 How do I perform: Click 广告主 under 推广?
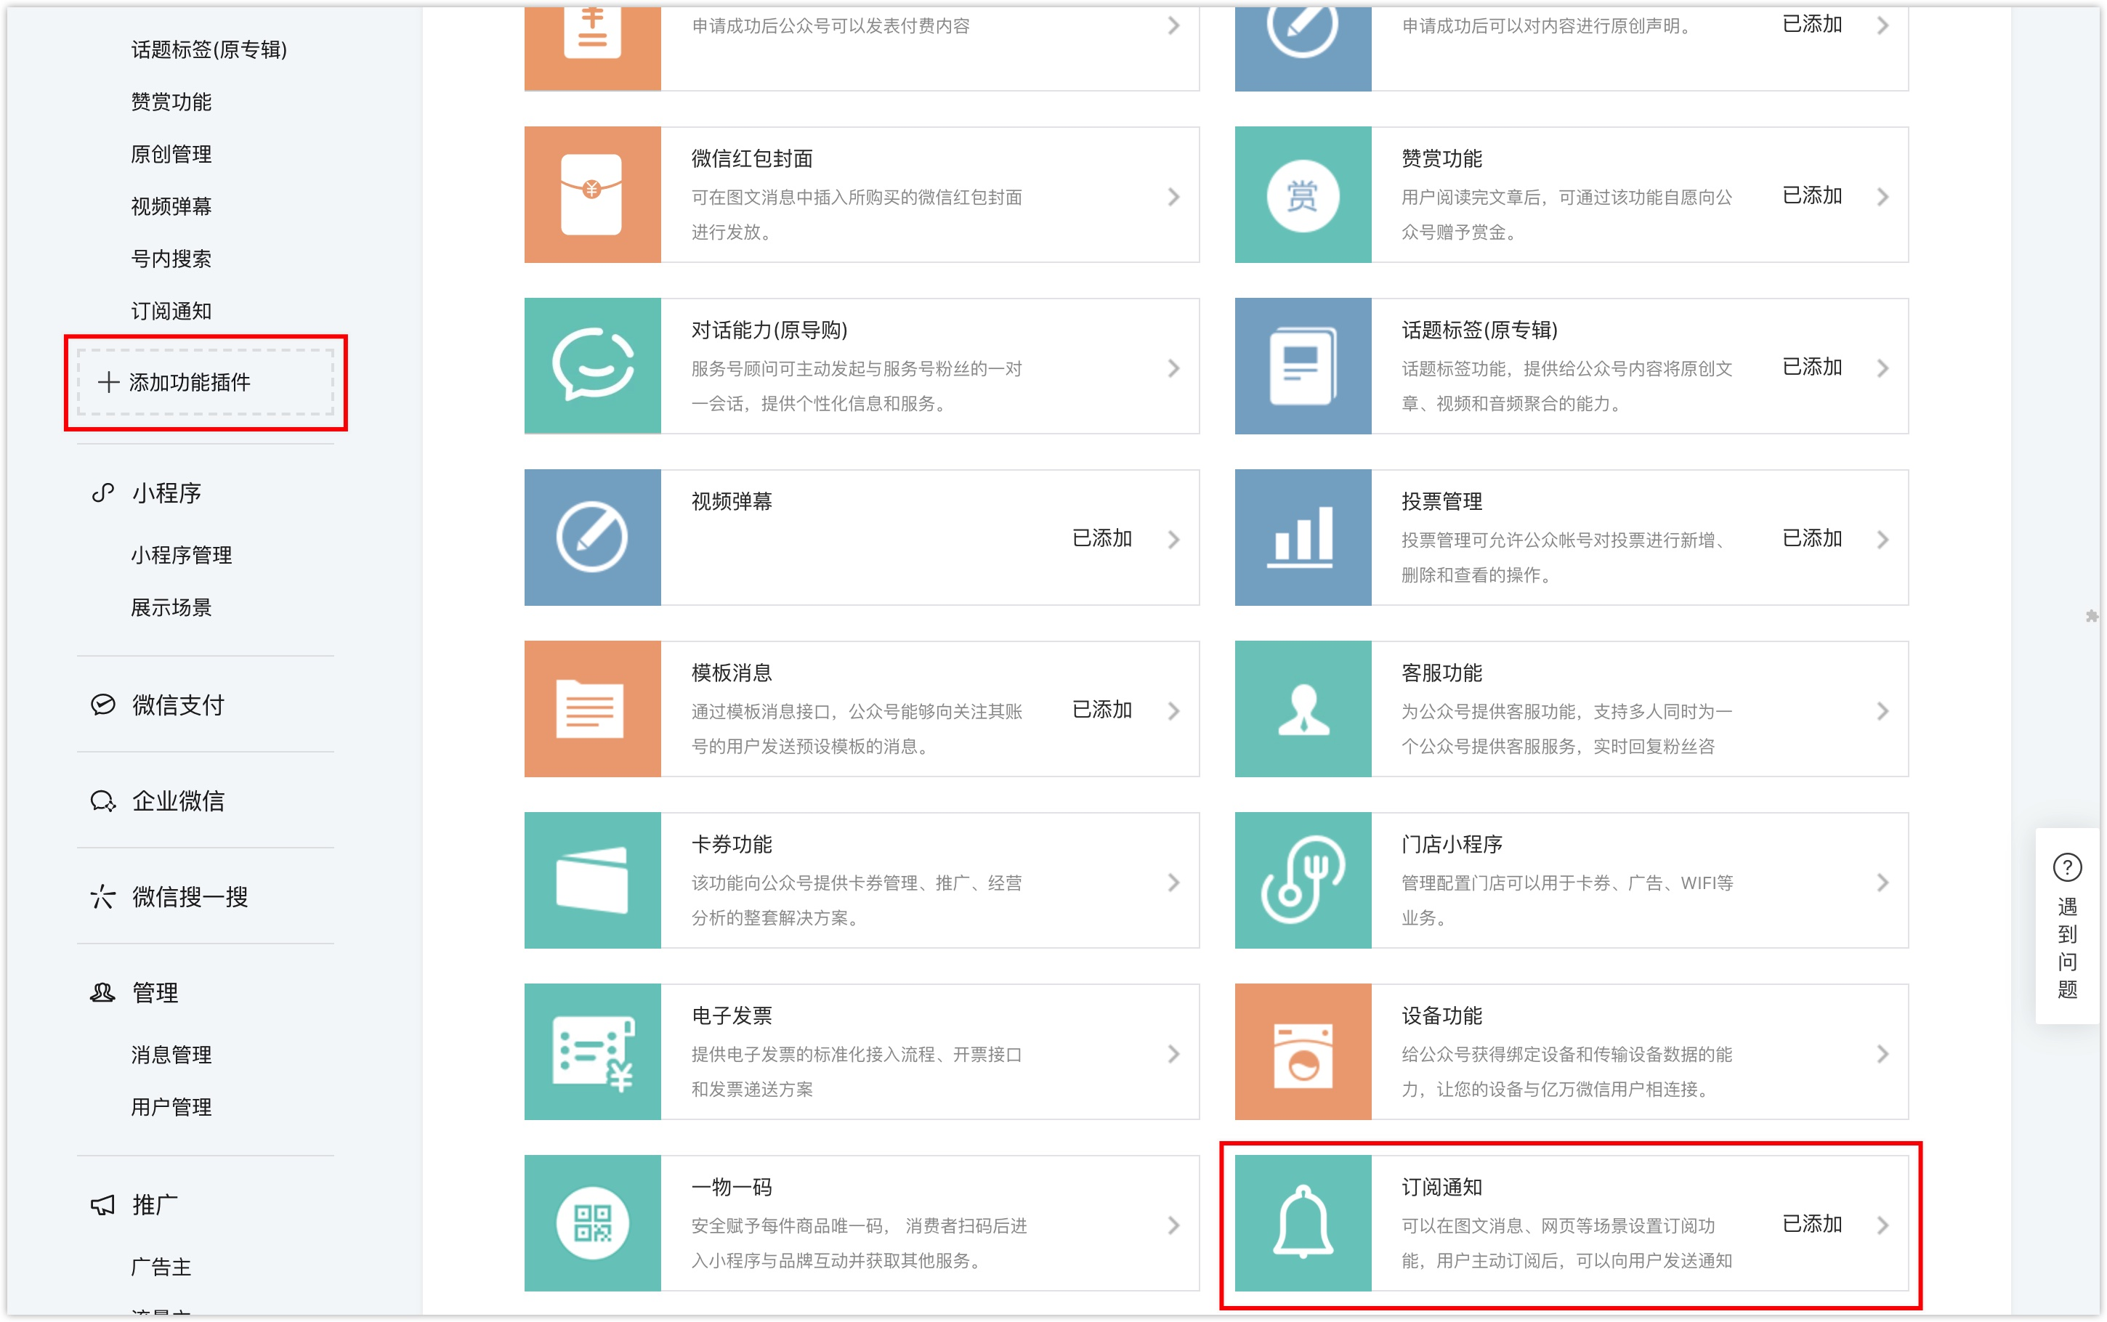(161, 1267)
